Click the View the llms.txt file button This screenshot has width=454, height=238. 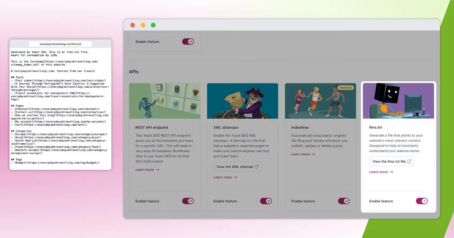[x=392, y=161]
